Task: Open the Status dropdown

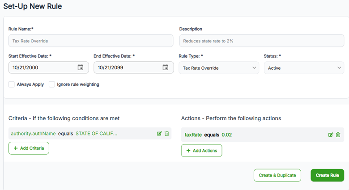Action: [304, 68]
